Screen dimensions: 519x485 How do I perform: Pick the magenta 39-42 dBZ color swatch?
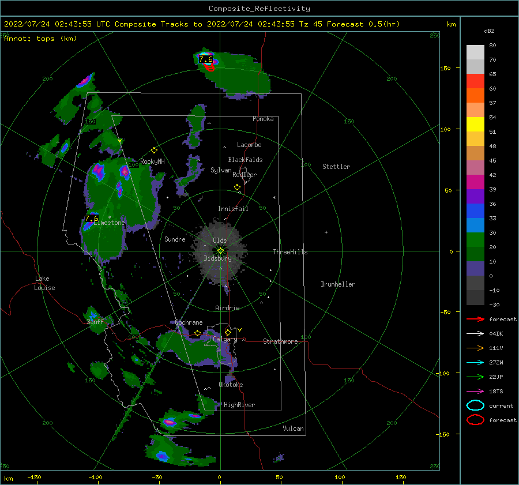(475, 182)
